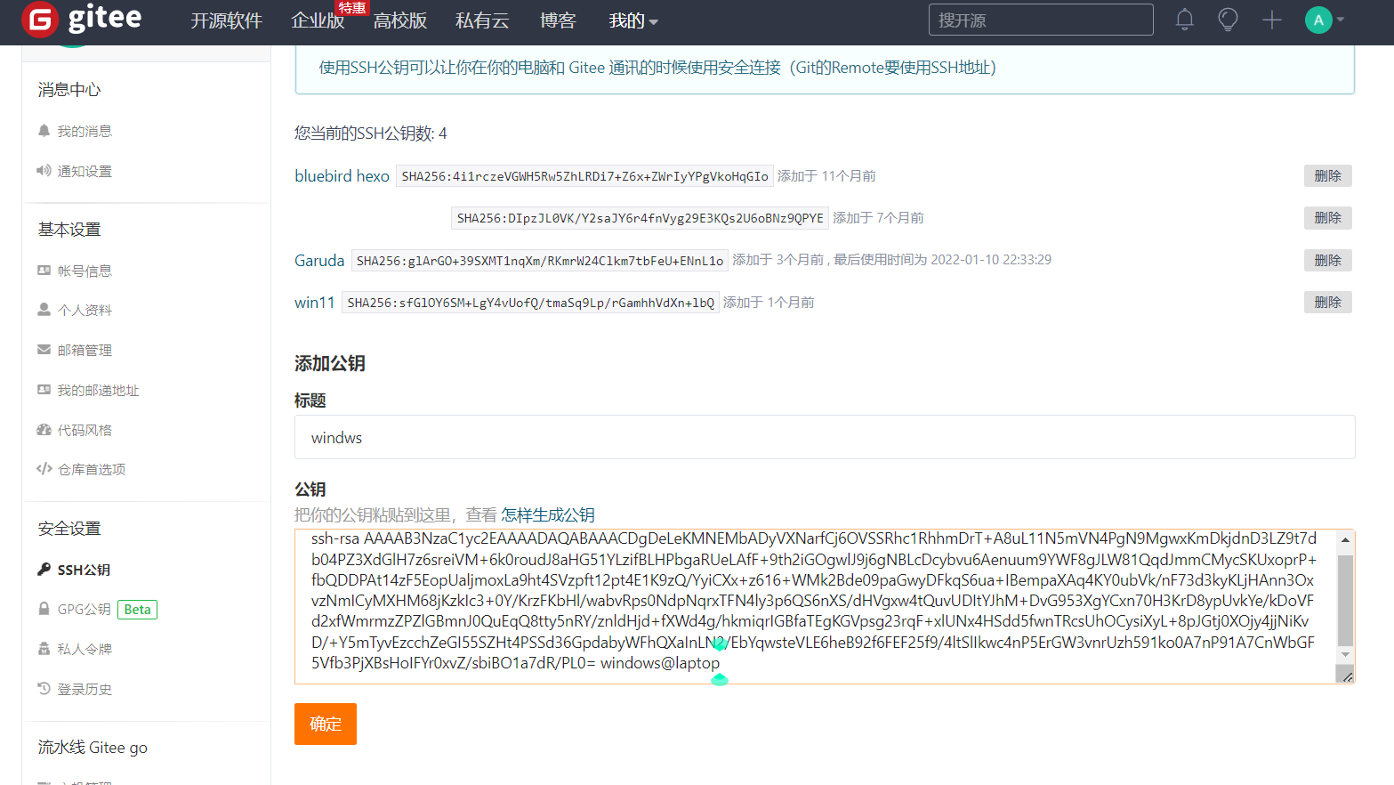Select the 个人资料 person icon
1394x785 pixels.
43,309
